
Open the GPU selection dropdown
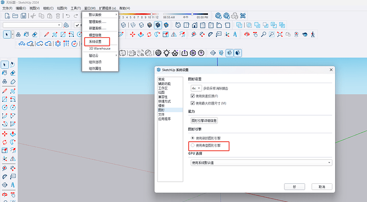[262, 163]
